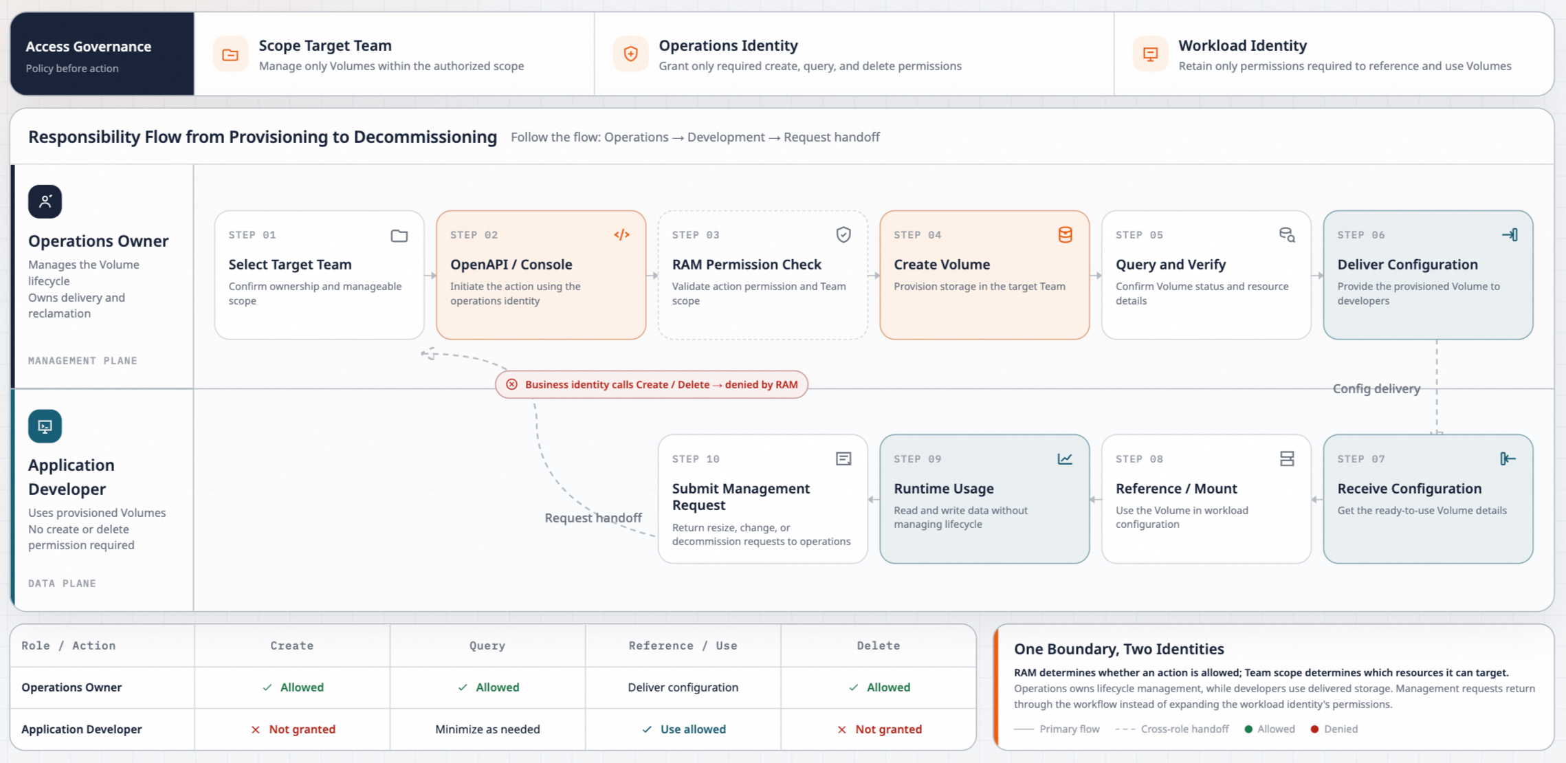Click the search database icon in Step 05

(1287, 235)
